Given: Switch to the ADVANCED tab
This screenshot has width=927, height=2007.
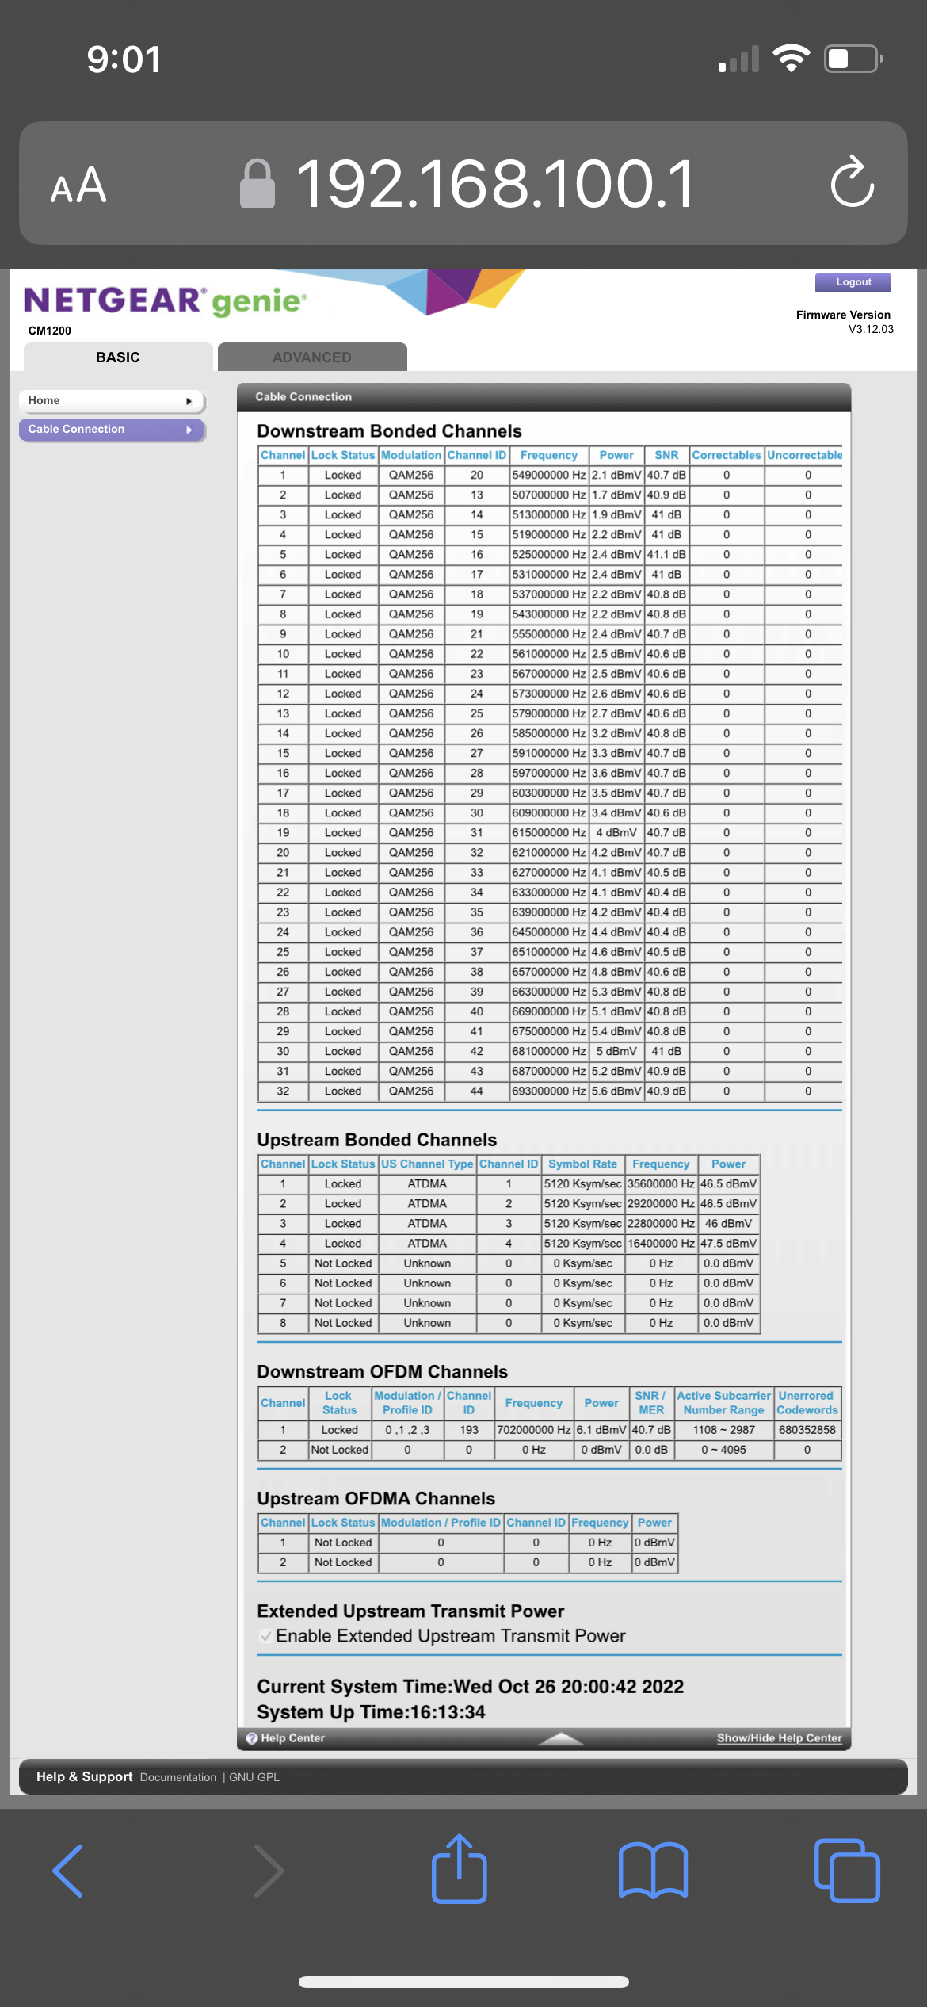Looking at the screenshot, I should [x=312, y=357].
